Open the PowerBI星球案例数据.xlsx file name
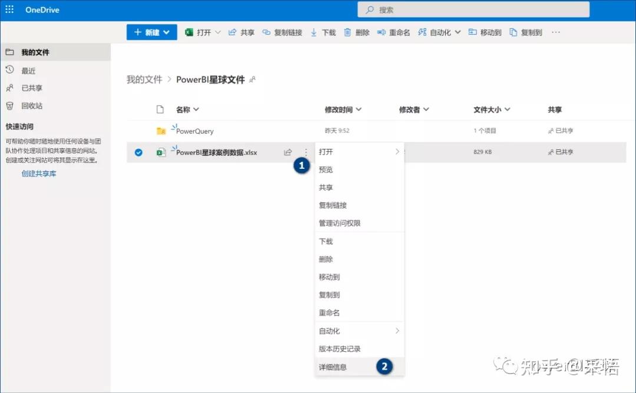 pos(217,152)
